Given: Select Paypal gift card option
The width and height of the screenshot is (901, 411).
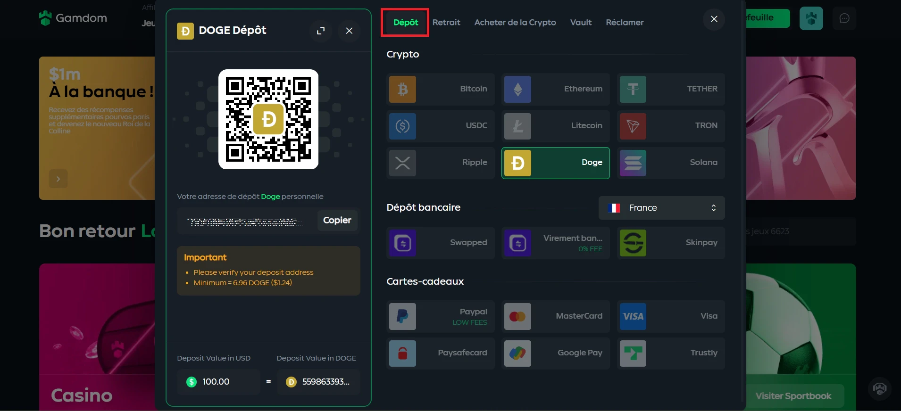Looking at the screenshot, I should (x=441, y=316).
